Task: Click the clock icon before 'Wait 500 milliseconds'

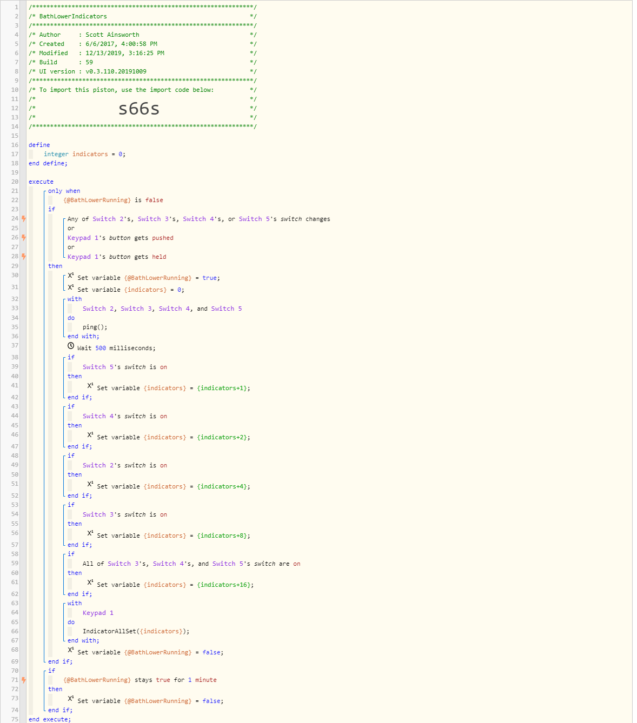Action: [71, 346]
